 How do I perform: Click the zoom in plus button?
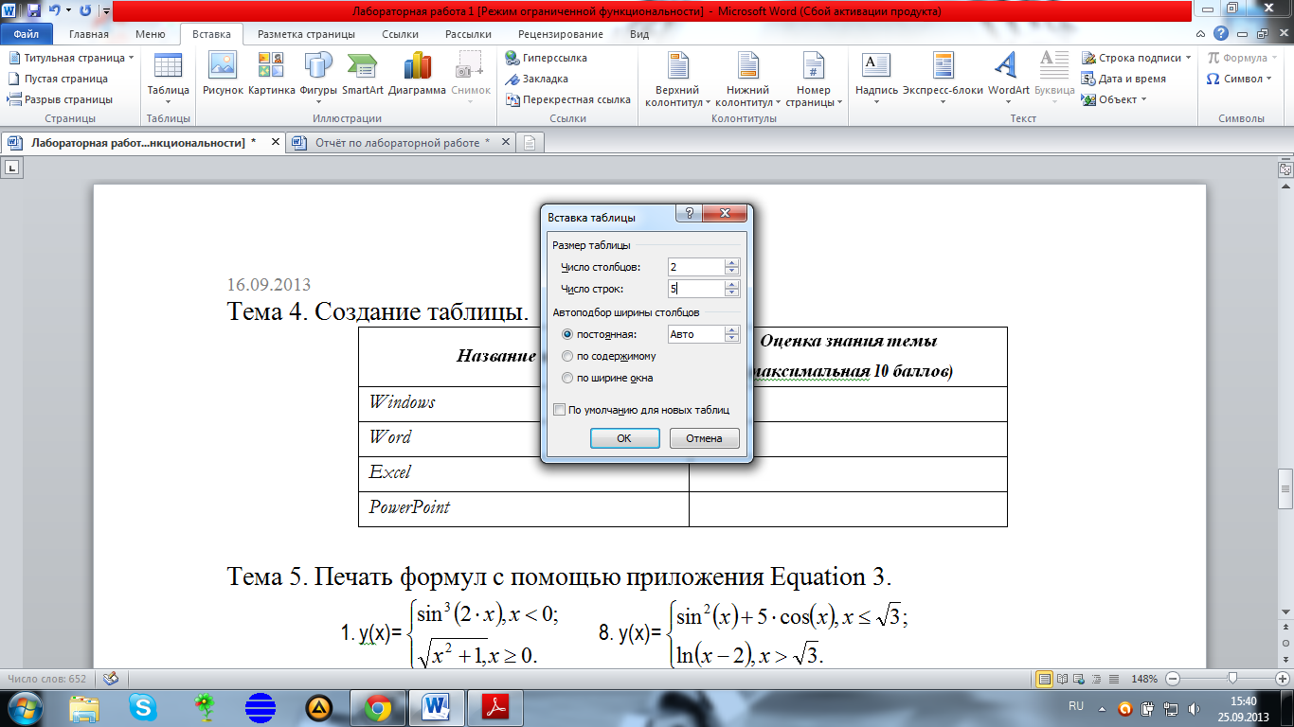[1283, 679]
